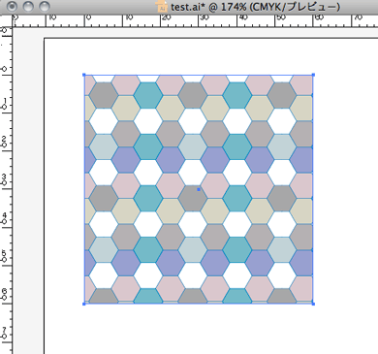
Task: Close the test.ai document window
Action: pos(12,6)
